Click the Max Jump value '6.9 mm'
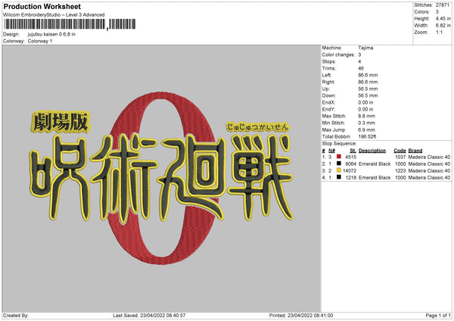 (366, 129)
